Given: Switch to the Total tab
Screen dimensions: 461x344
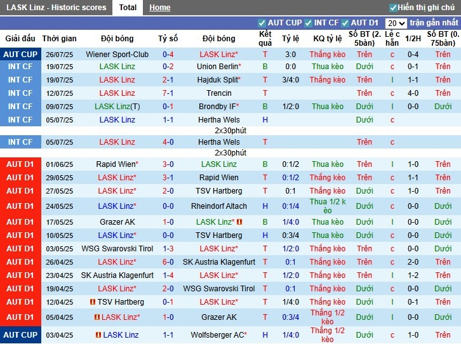Looking at the screenshot, I should point(128,8).
